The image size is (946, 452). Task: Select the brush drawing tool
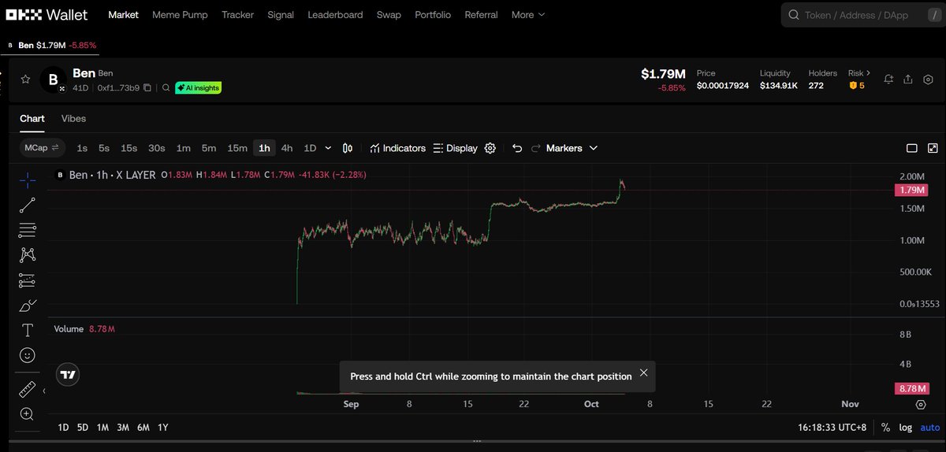tap(28, 306)
